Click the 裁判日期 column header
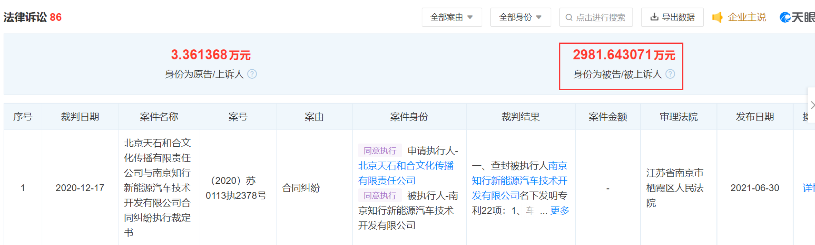The image size is (815, 245). click(x=80, y=117)
